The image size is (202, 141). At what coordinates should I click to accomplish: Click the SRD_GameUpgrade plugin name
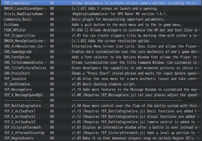[x=18, y=52]
